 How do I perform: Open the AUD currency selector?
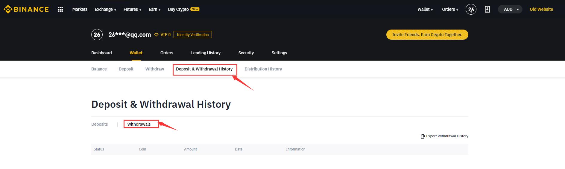[x=510, y=9]
